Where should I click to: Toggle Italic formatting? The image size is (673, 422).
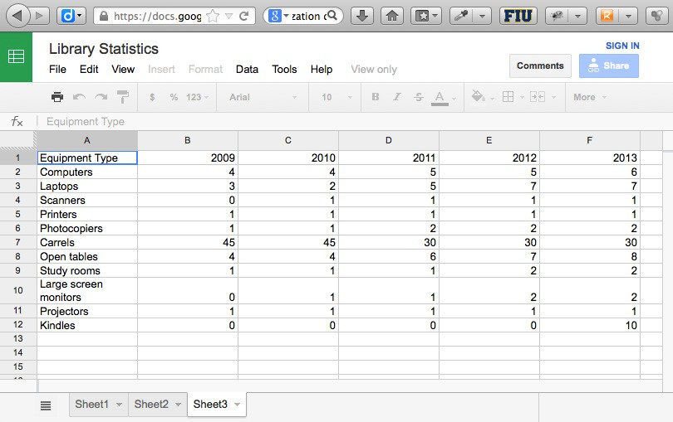[397, 97]
